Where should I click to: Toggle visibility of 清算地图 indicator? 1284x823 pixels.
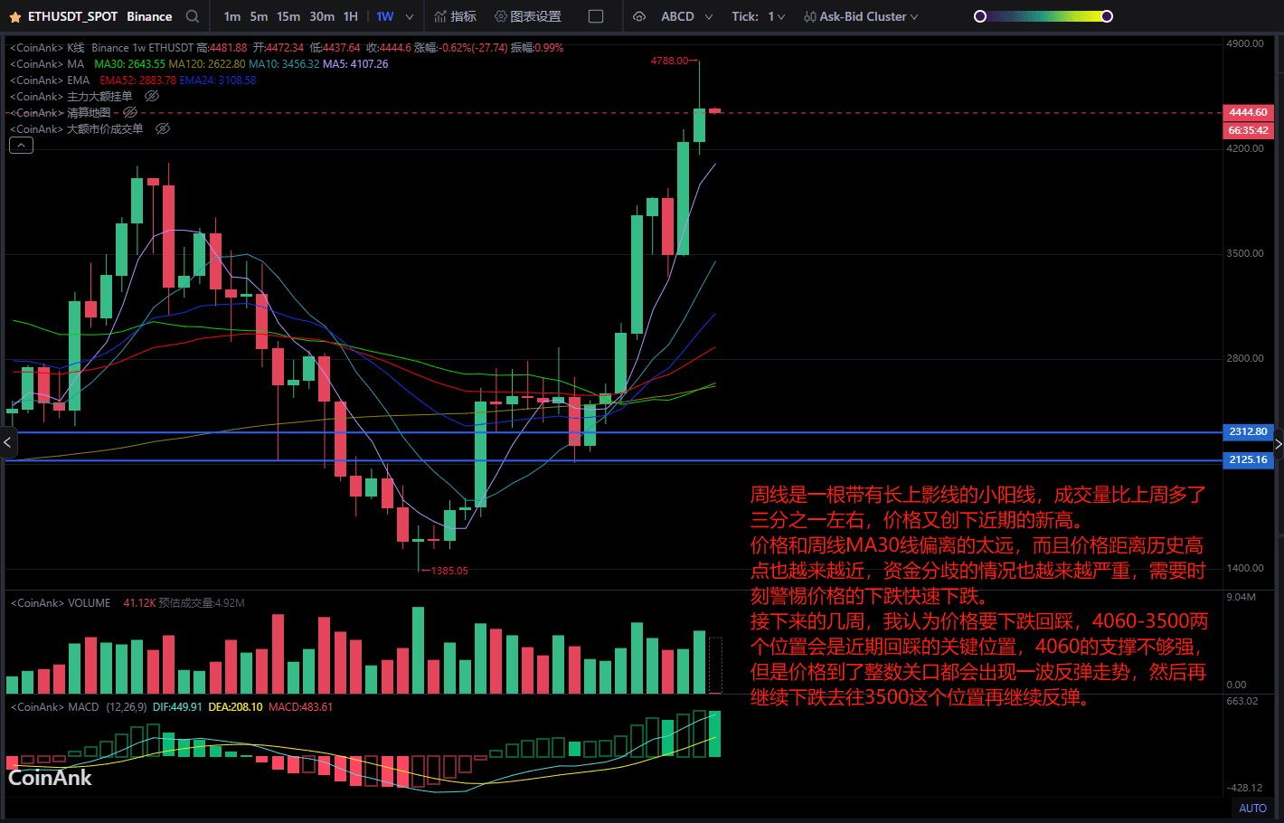[x=130, y=112]
